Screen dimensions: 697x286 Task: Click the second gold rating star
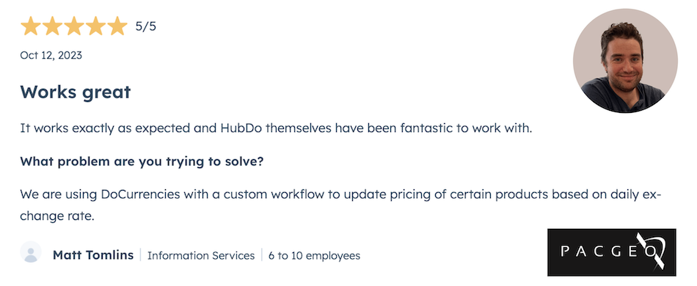(52, 26)
